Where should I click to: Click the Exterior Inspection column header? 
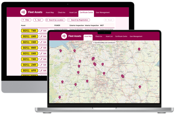tap(77, 25)
